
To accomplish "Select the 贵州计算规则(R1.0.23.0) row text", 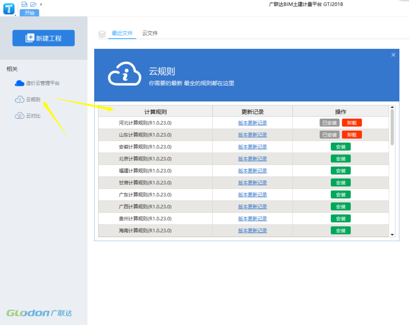I will point(145,218).
